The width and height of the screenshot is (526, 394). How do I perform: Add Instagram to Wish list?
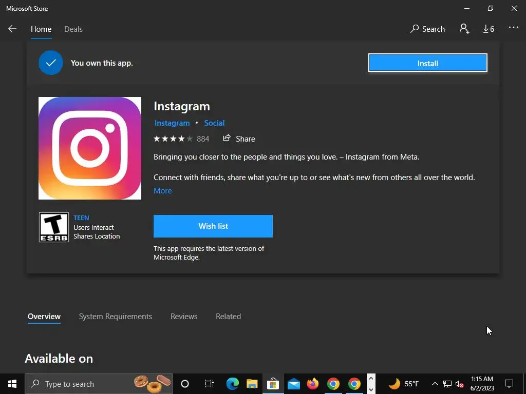tap(213, 226)
